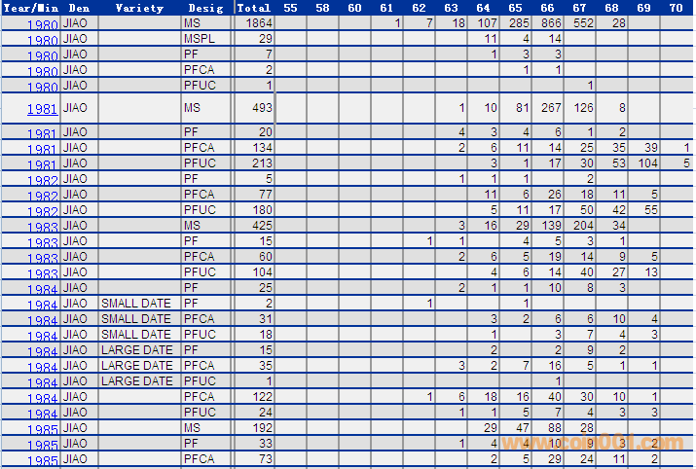Click the total value 493
Screen dimensions: 696x469
pos(262,107)
